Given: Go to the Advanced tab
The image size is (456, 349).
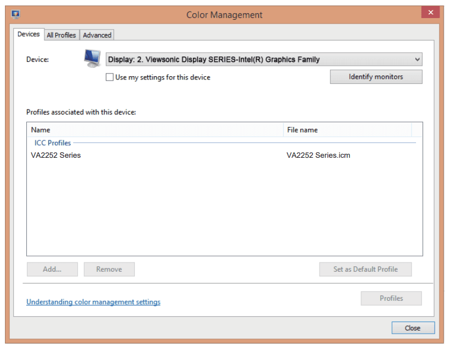Looking at the screenshot, I should pos(97,35).
